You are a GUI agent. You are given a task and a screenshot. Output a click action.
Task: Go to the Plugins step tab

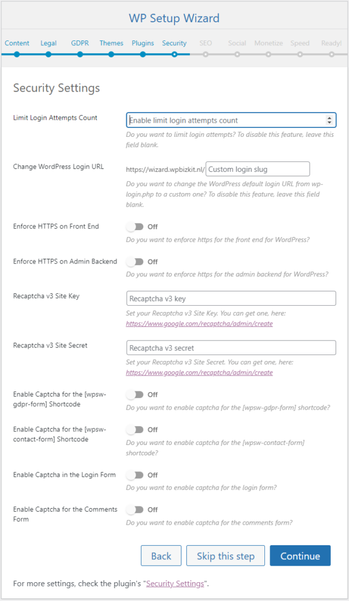pyautogui.click(x=143, y=43)
